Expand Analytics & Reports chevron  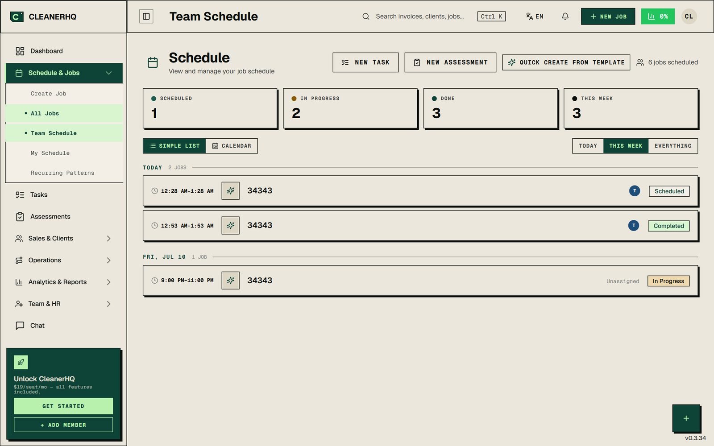[x=108, y=282]
